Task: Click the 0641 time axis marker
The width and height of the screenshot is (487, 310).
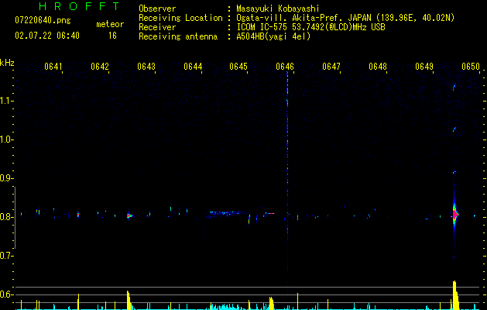Action: click(53, 67)
